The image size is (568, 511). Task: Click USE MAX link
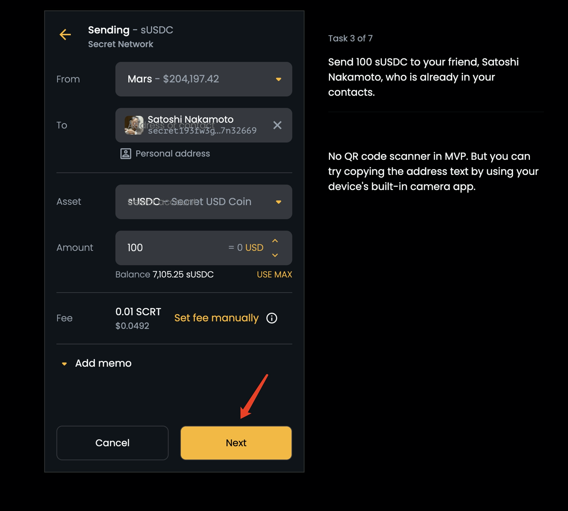[274, 275]
